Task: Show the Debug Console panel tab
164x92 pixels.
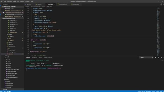Action: (x=48, y=57)
